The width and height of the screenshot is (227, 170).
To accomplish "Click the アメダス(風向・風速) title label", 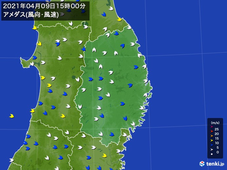I will [31, 15].
